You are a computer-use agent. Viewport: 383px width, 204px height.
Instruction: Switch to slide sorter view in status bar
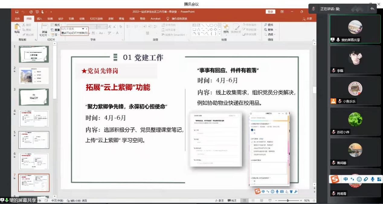tap(253, 200)
